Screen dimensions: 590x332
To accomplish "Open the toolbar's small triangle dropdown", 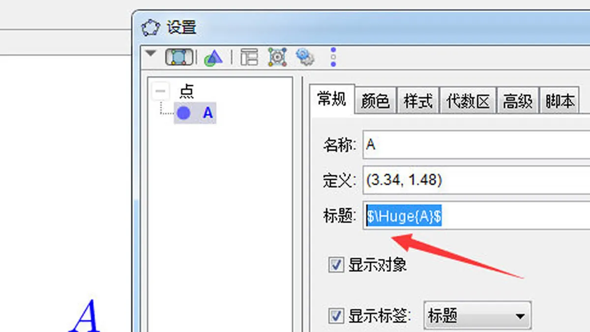I will pos(150,53).
